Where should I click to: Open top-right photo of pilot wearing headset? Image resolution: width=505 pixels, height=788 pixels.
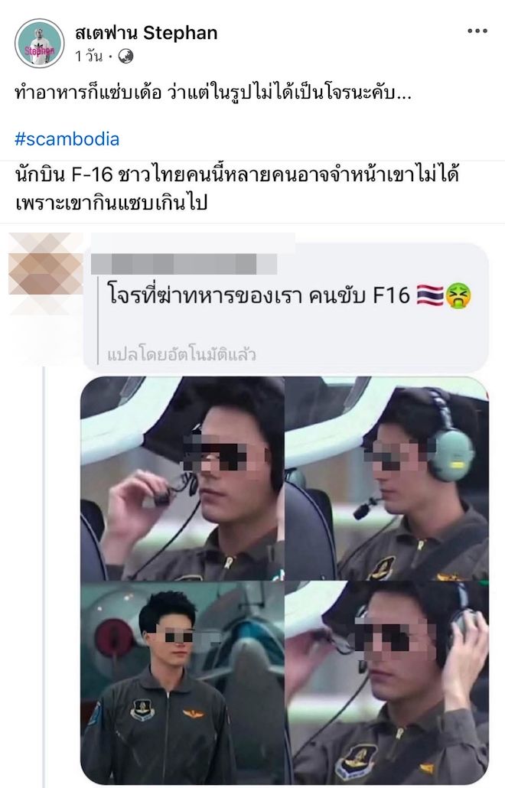click(x=387, y=478)
